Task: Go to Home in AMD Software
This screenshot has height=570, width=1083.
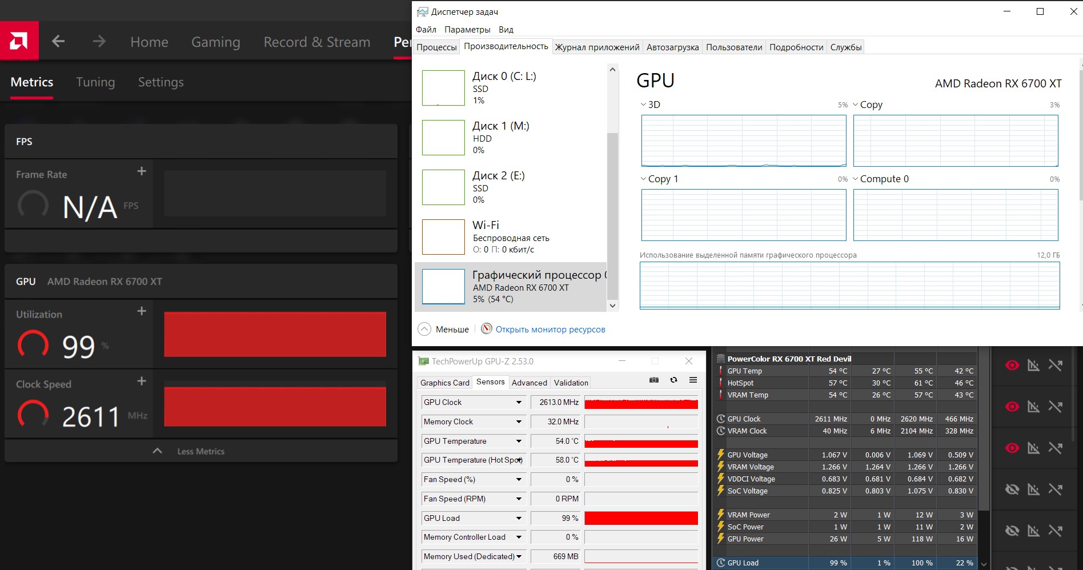Action: click(x=149, y=42)
